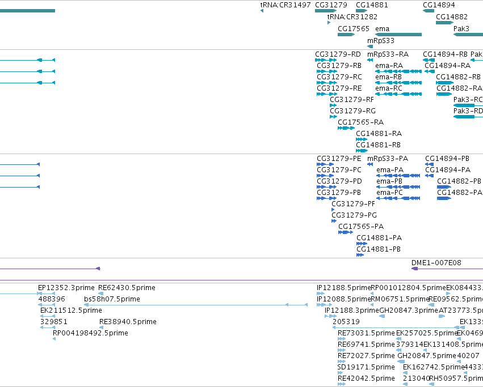Viewport: 483px width, 387px height.
Task: Click transcript ema-RA
Action: pyautogui.click(x=389, y=66)
